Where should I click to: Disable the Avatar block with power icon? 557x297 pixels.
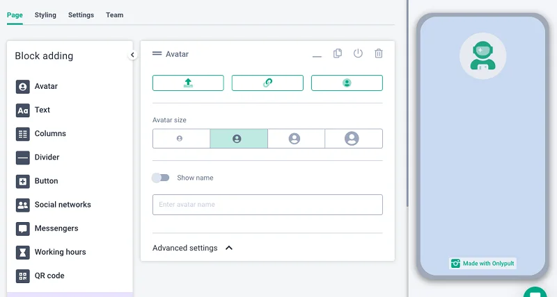(358, 53)
